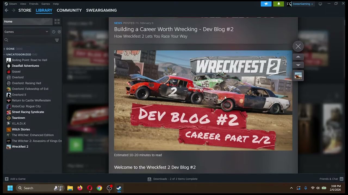Go to previous news item arrow
The height and width of the screenshot is (195, 348).
point(298,57)
